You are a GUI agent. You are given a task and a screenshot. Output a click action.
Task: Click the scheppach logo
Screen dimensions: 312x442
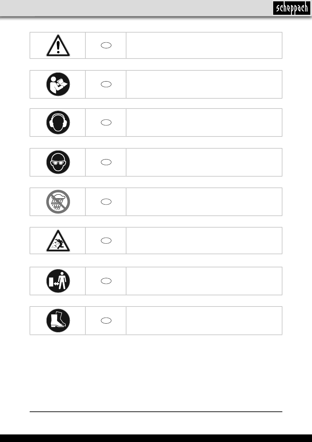click(291, 8)
